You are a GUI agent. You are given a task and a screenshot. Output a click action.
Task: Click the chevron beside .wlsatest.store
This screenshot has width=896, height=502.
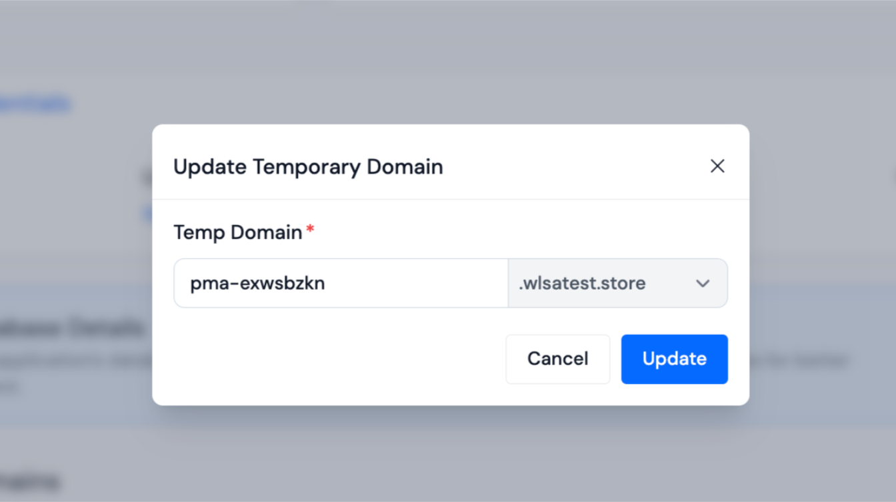coord(702,283)
